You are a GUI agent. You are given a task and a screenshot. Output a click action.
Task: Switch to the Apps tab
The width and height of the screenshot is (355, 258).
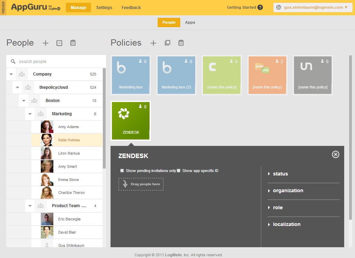coord(190,22)
